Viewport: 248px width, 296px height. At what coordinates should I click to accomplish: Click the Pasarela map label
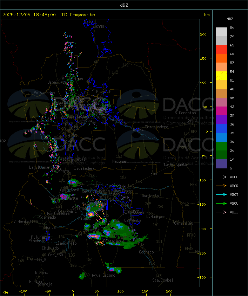click(44, 284)
